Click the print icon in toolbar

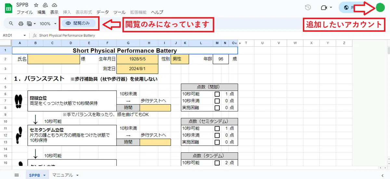coord(21,23)
